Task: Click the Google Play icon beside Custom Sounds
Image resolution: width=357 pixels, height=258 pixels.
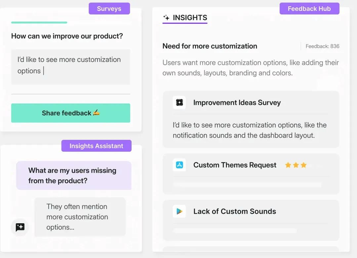Action: 179,211
